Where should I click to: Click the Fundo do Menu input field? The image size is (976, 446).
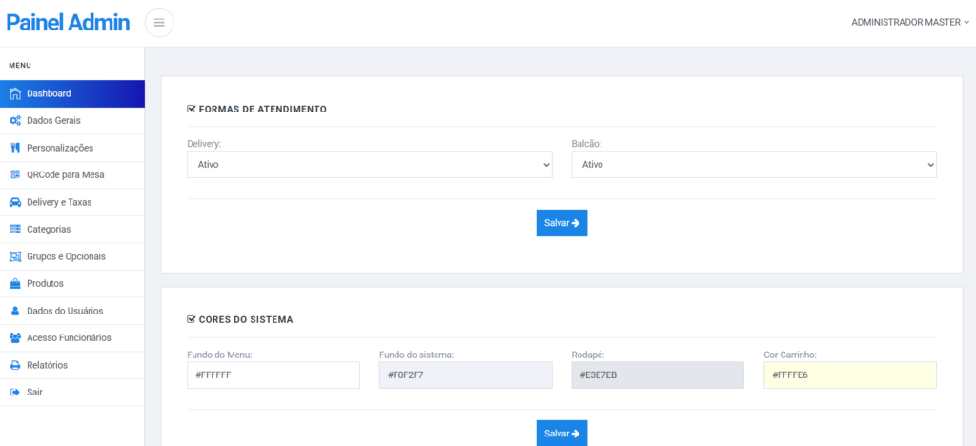coord(274,375)
